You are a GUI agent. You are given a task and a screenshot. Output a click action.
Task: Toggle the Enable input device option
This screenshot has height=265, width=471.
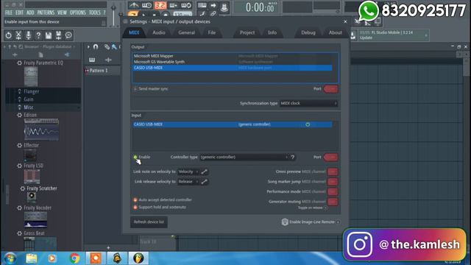pos(142,157)
